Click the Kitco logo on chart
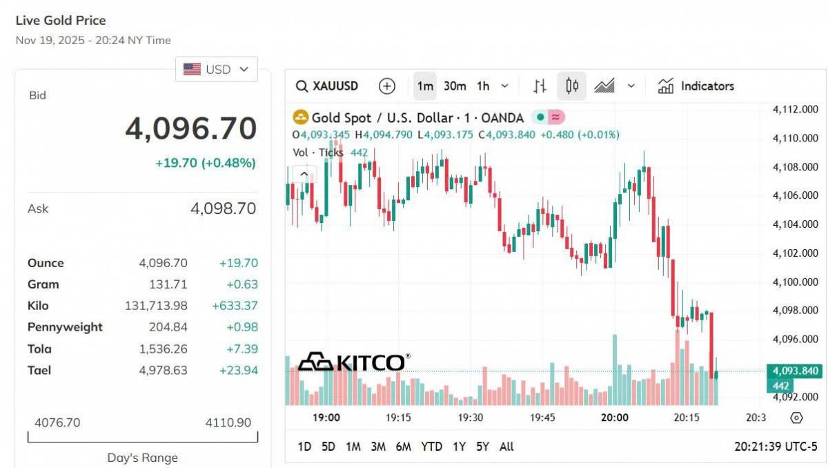The height and width of the screenshot is (468, 828). coord(354,362)
